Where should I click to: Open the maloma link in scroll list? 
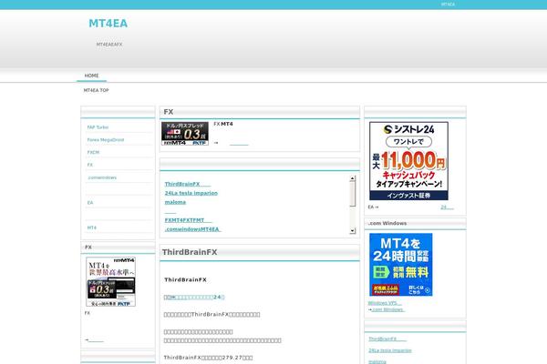[x=175, y=202]
